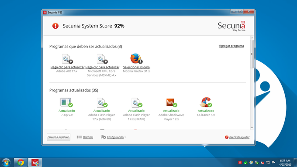Select Adobe Flash Player 17.x (NPAPI) icon
Image resolution: width=297 pixels, height=167 pixels.
(x=137, y=102)
